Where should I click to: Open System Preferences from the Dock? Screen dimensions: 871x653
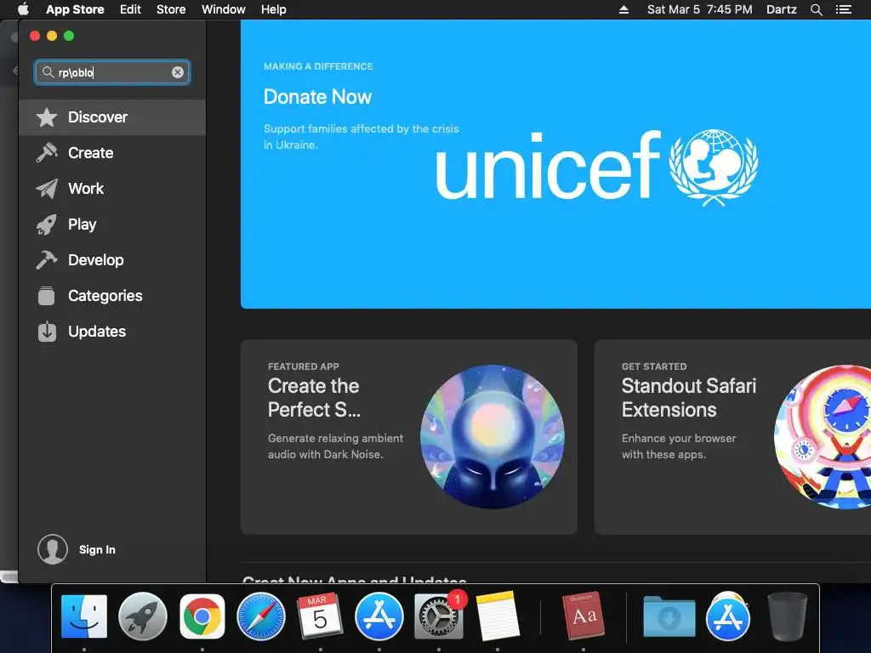(x=438, y=616)
